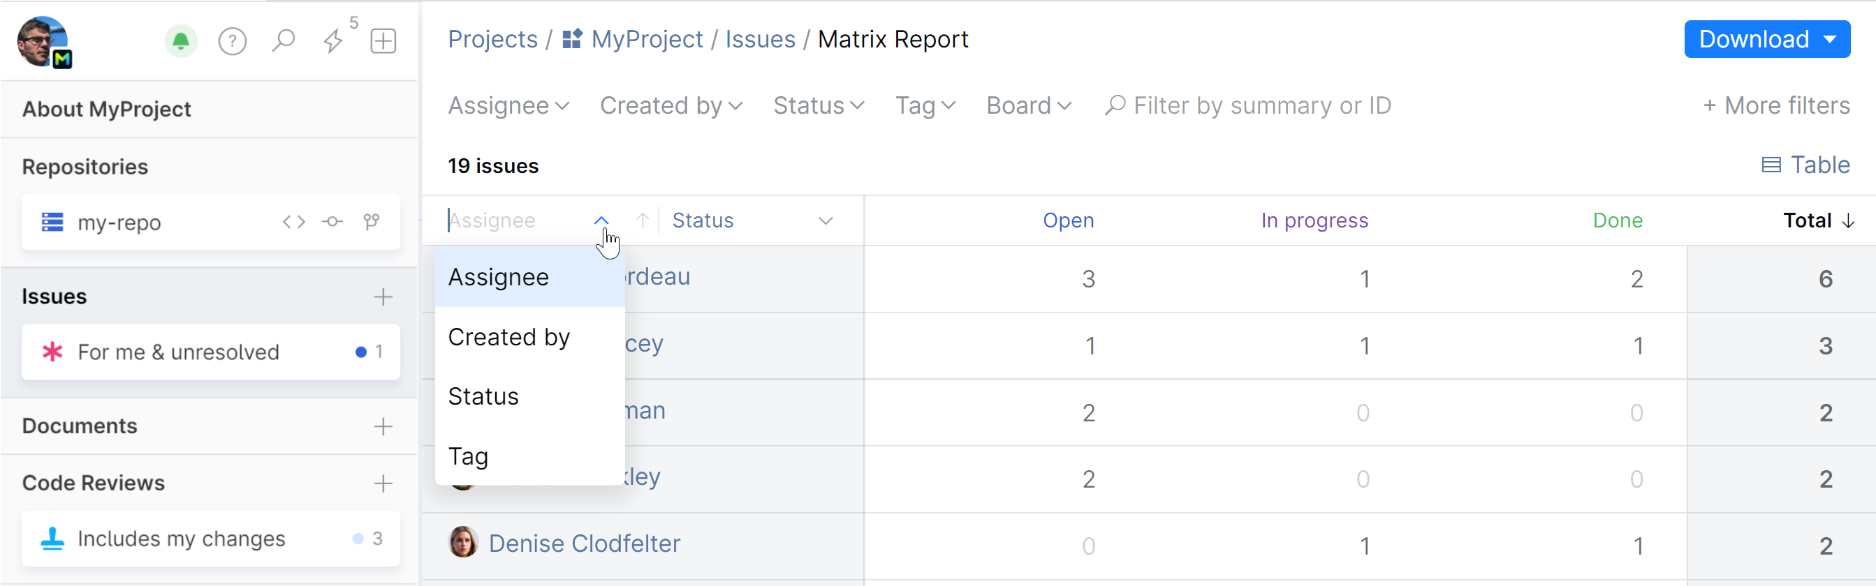Expand the Status column grouping dropdown
The image size is (1876, 586).
tap(824, 220)
